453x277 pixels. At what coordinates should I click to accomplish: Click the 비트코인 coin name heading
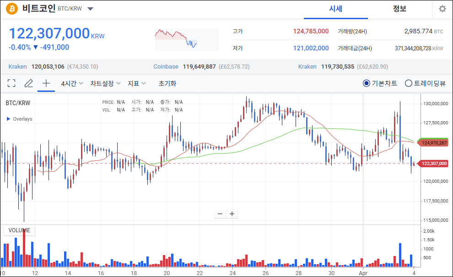[x=39, y=8]
